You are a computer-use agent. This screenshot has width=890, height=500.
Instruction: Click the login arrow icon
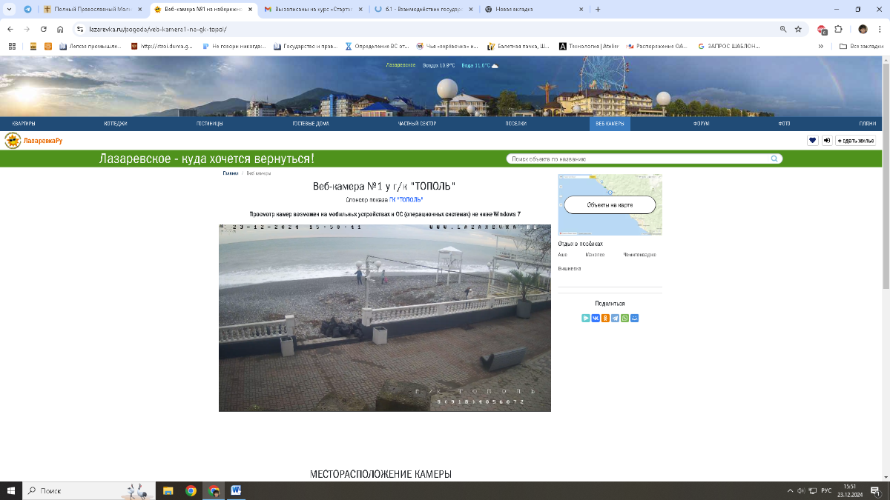coord(826,141)
